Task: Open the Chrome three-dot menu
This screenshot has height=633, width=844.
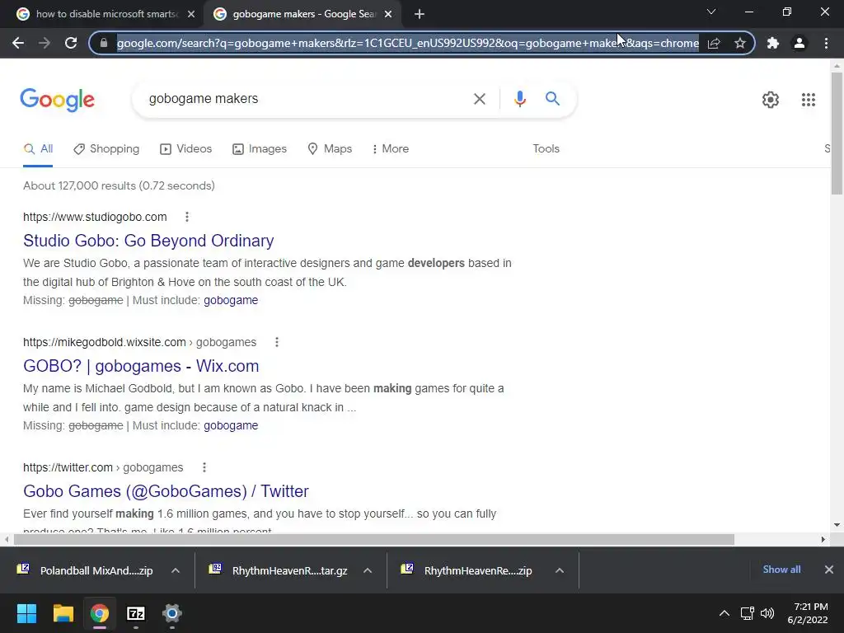Action: tap(826, 43)
